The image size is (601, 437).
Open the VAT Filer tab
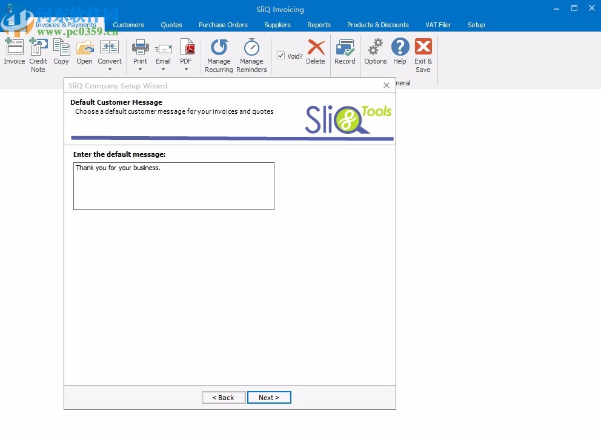point(438,25)
